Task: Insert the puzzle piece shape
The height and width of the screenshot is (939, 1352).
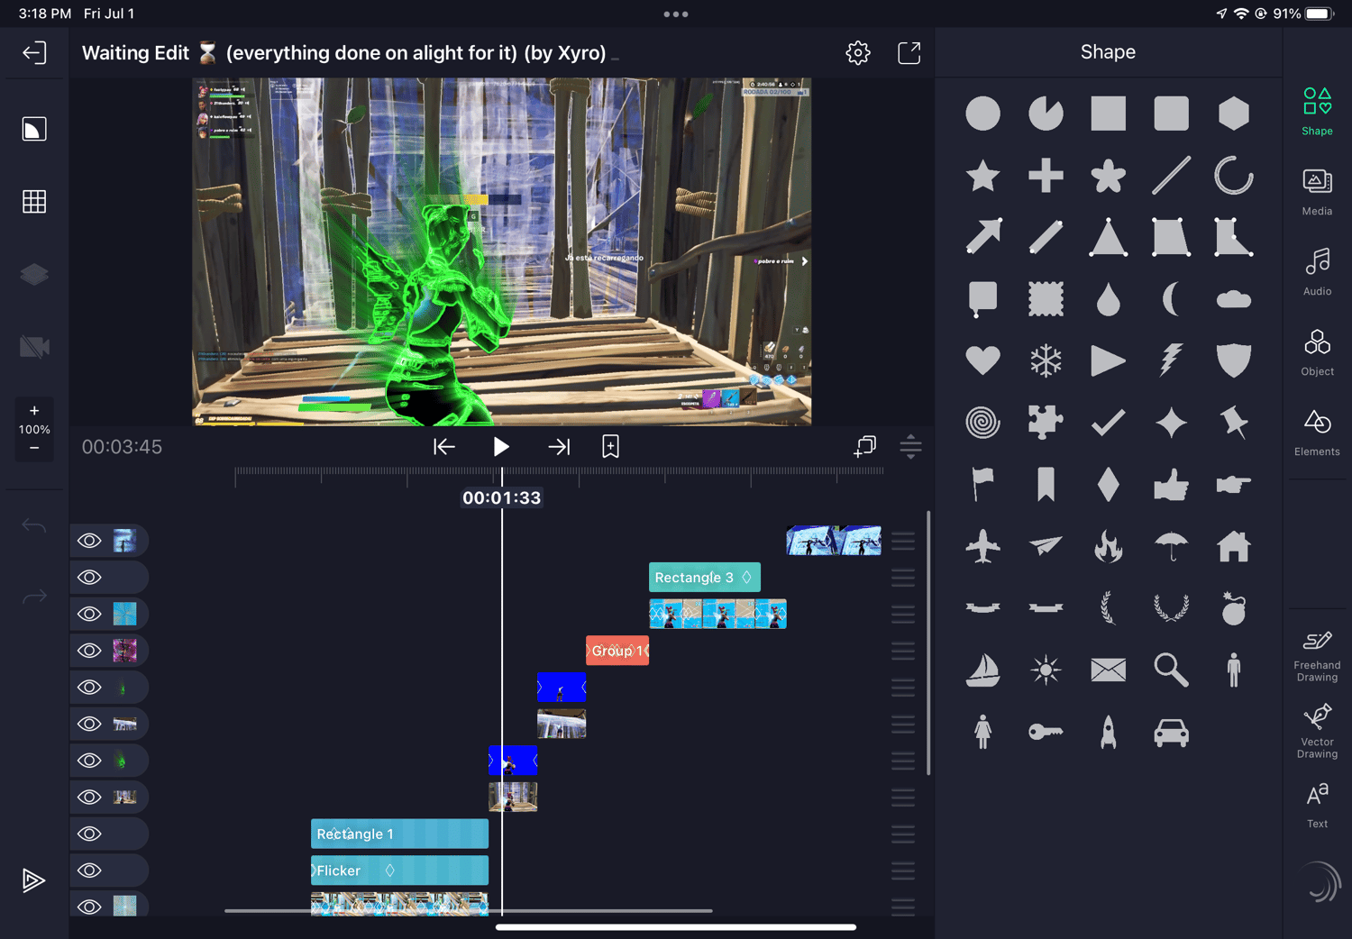Action: [x=1046, y=422]
